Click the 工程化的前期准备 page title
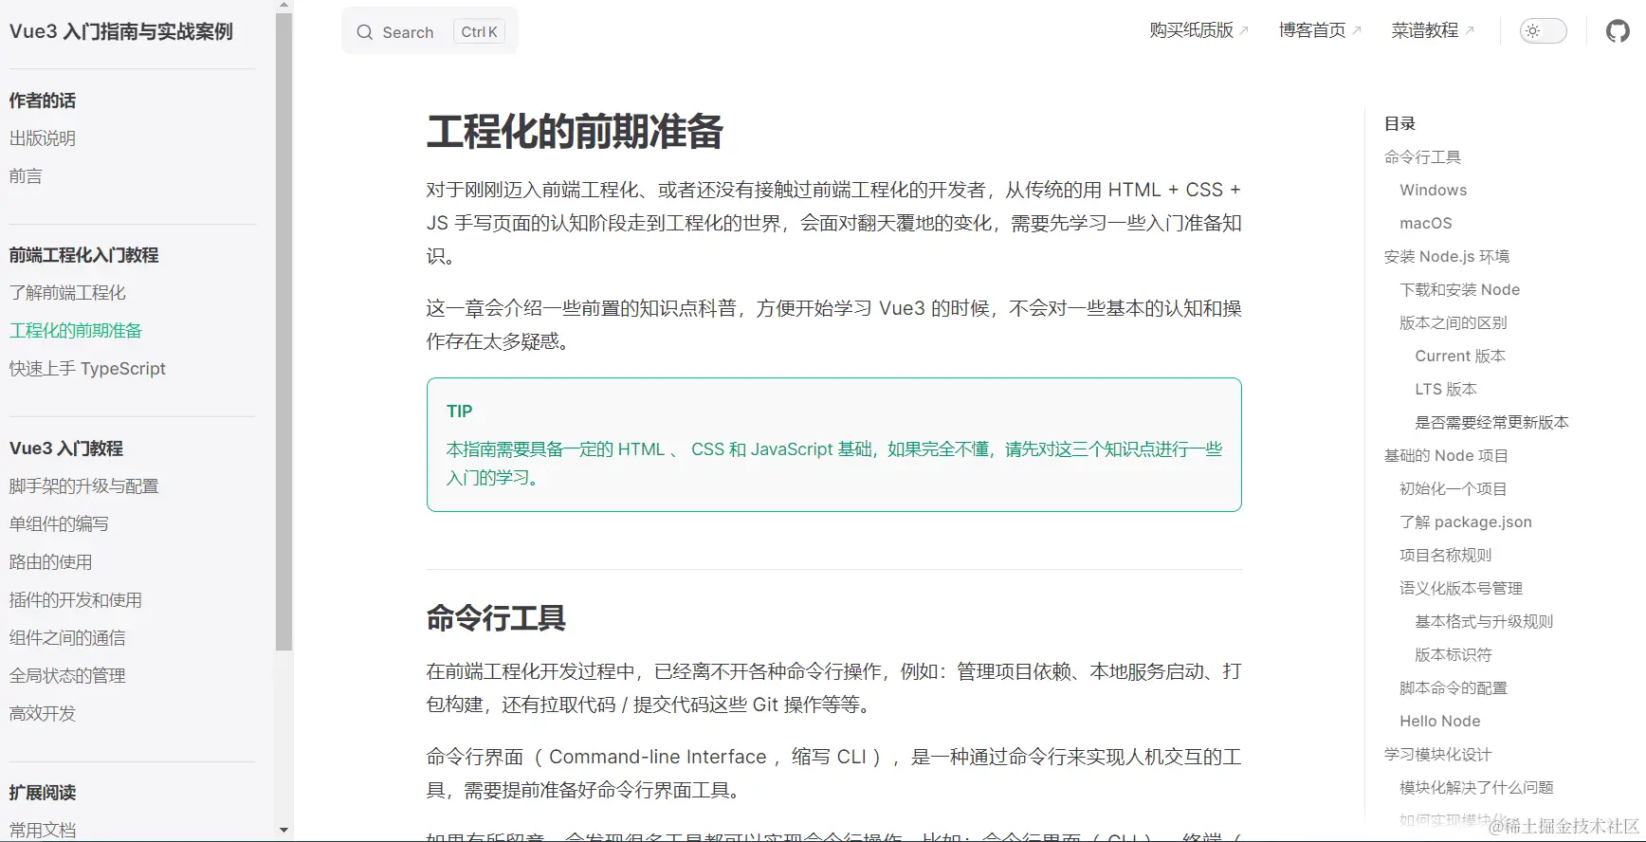This screenshot has width=1646, height=842. click(575, 132)
